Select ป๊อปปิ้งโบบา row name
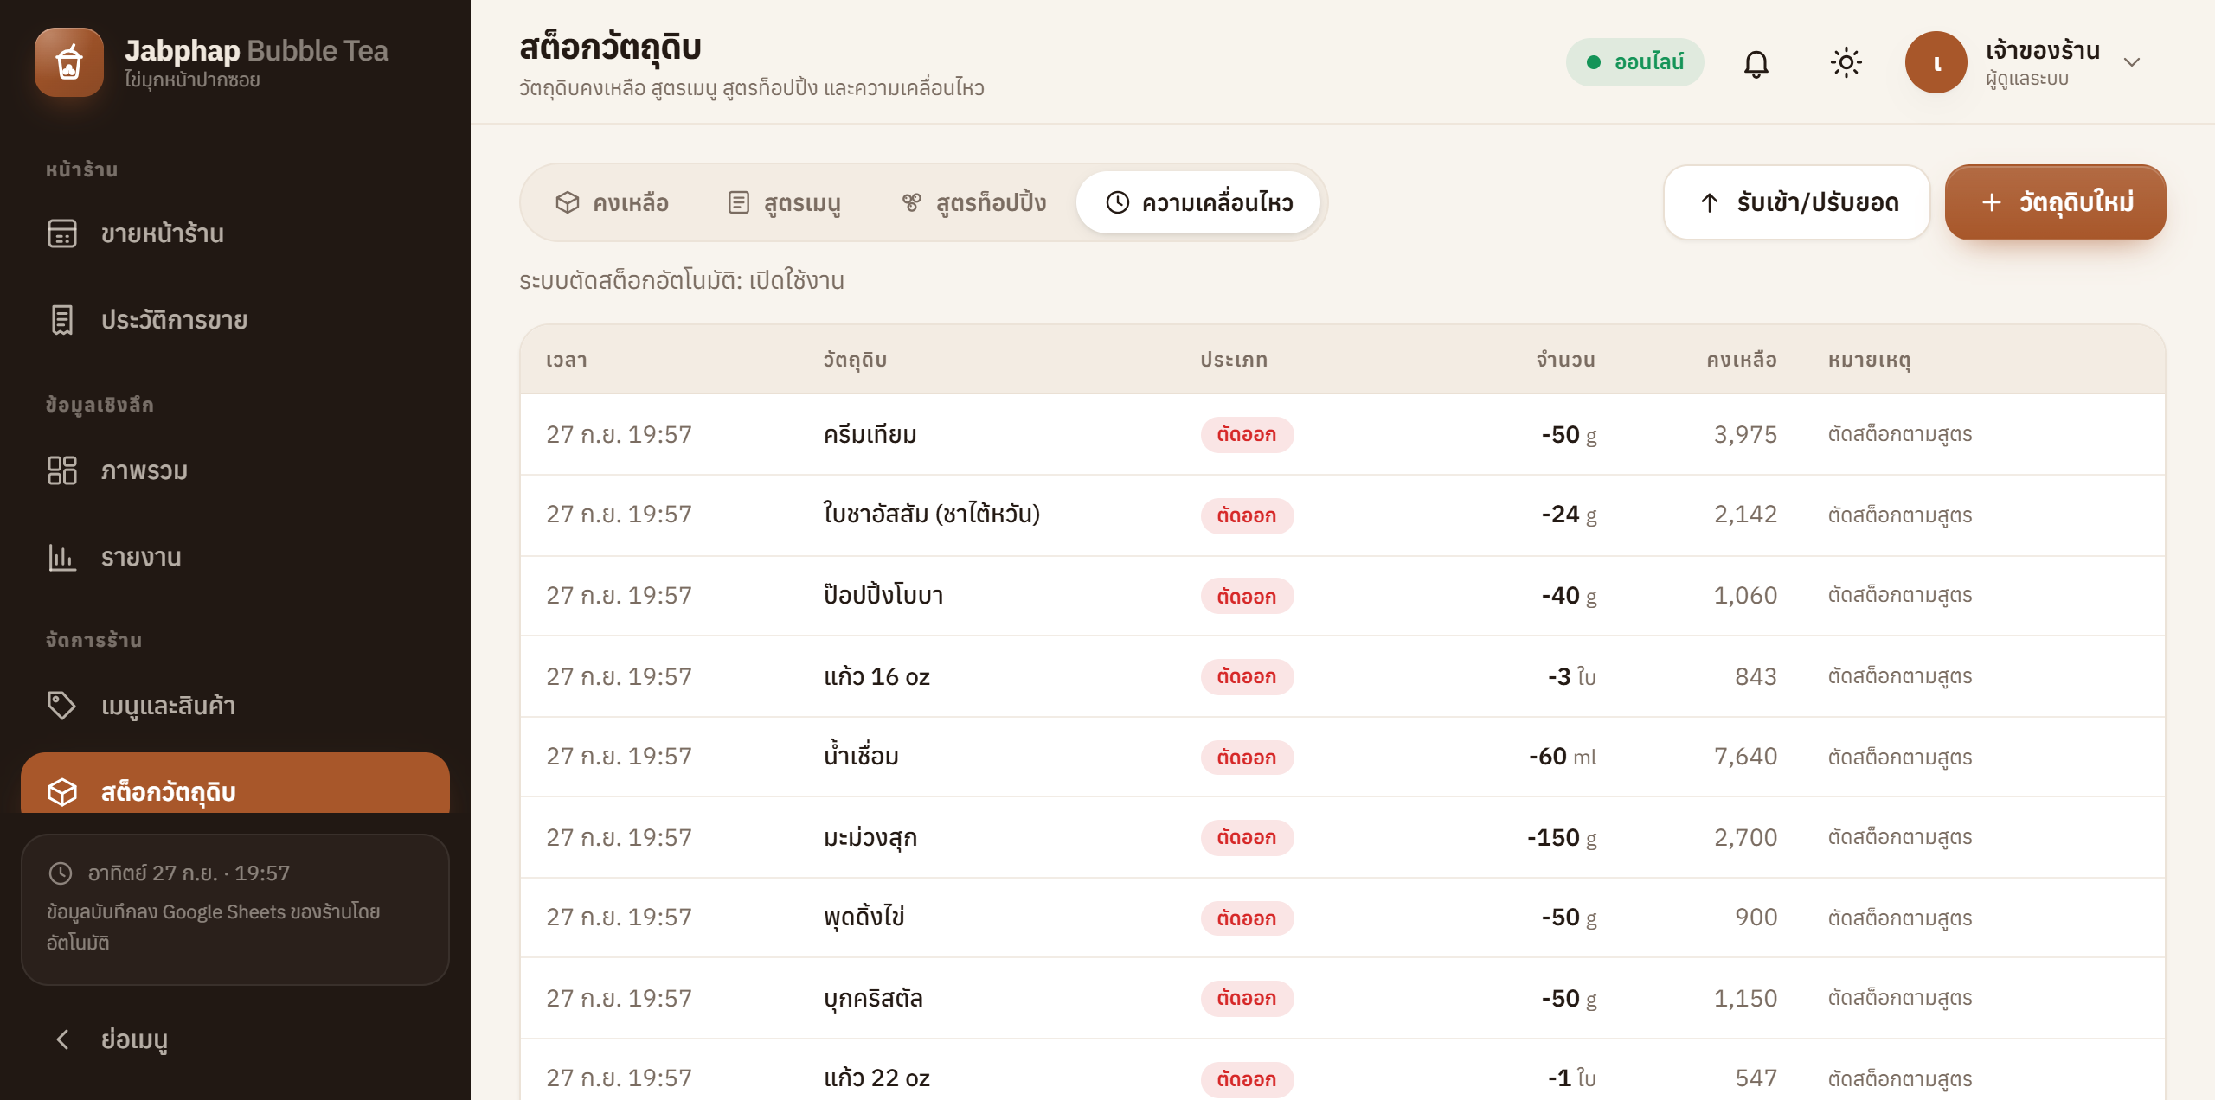This screenshot has width=2215, height=1100. 883,595
